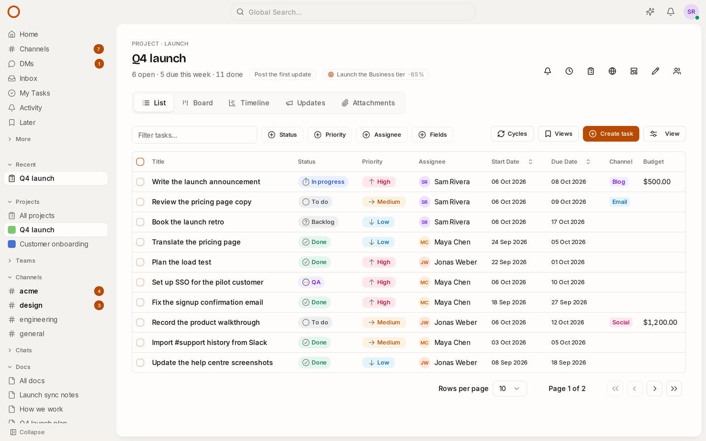Click the globe sharing icon
706x441 pixels.
[612, 71]
